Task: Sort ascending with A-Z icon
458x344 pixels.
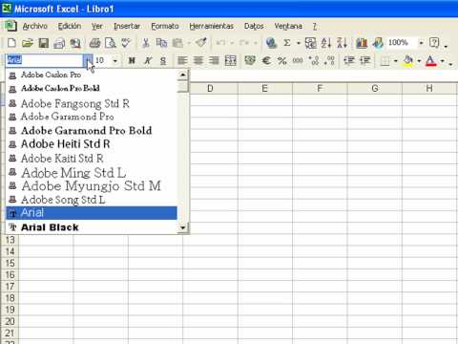Action: (x=326, y=43)
